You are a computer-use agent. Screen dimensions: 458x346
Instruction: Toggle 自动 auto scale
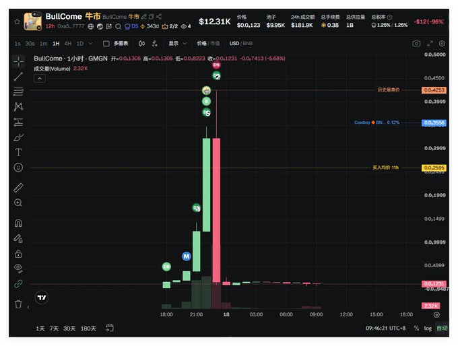(442, 328)
